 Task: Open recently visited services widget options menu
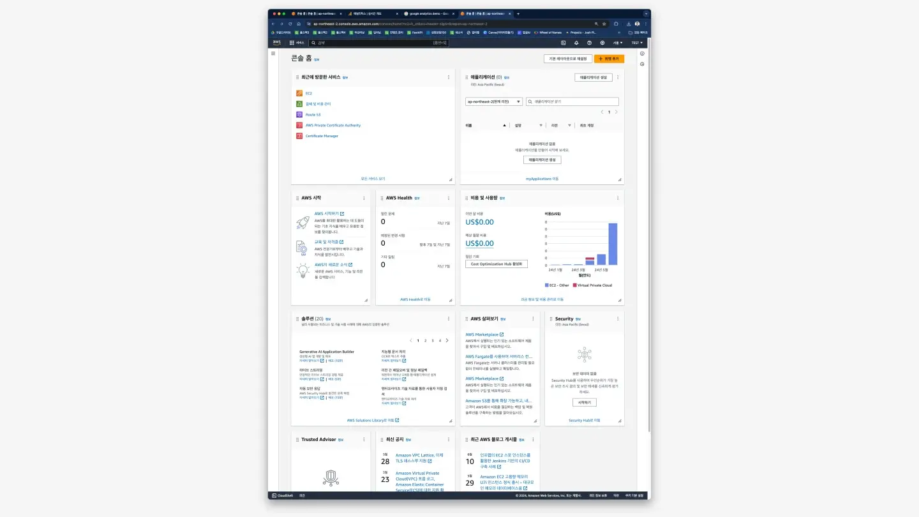pyautogui.click(x=449, y=77)
